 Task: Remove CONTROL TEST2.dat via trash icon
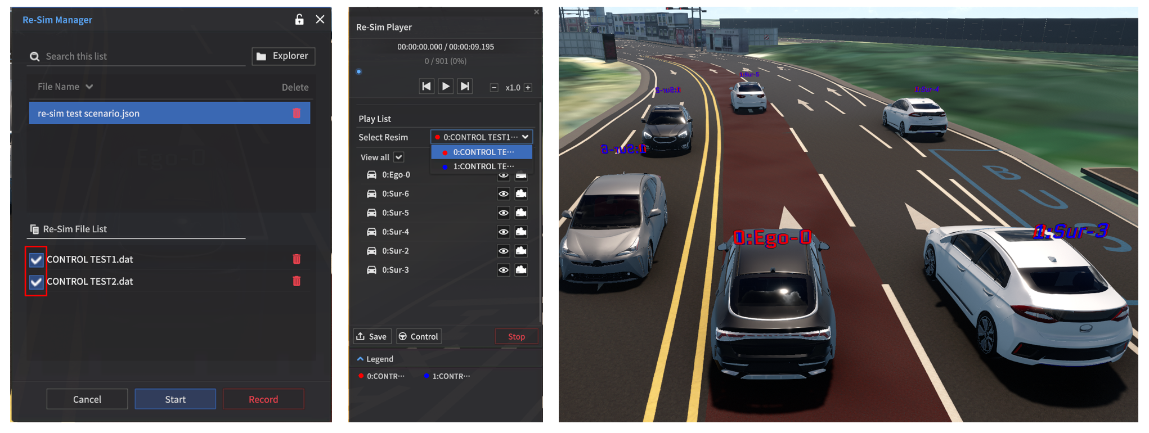pos(297,281)
